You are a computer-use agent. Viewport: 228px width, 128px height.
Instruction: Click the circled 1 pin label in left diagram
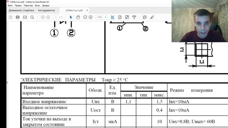54,33
